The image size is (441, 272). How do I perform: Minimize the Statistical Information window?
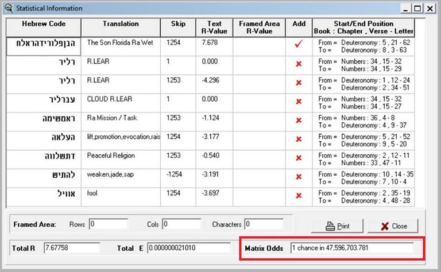(x=405, y=9)
